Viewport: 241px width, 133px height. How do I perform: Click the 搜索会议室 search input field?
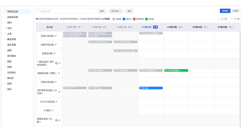67,11
